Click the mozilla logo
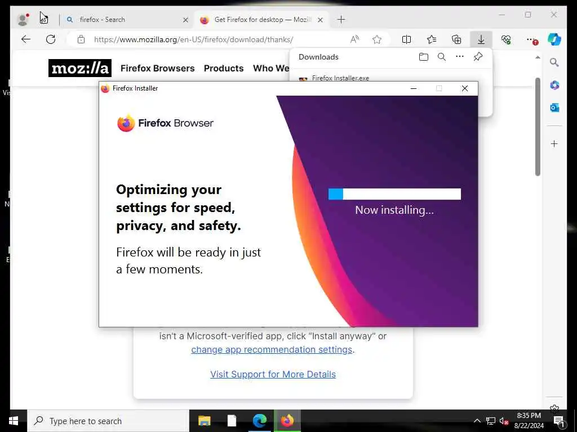Screen dimensions: 577x432 point(80,68)
